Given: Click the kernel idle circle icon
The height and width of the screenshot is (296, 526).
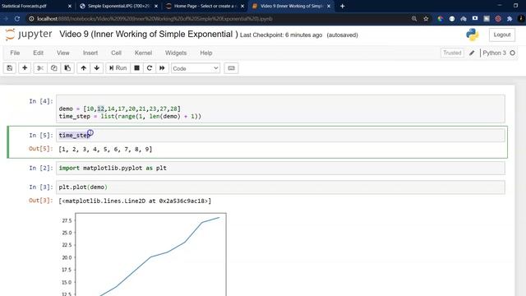Looking at the screenshot, I should point(512,53).
